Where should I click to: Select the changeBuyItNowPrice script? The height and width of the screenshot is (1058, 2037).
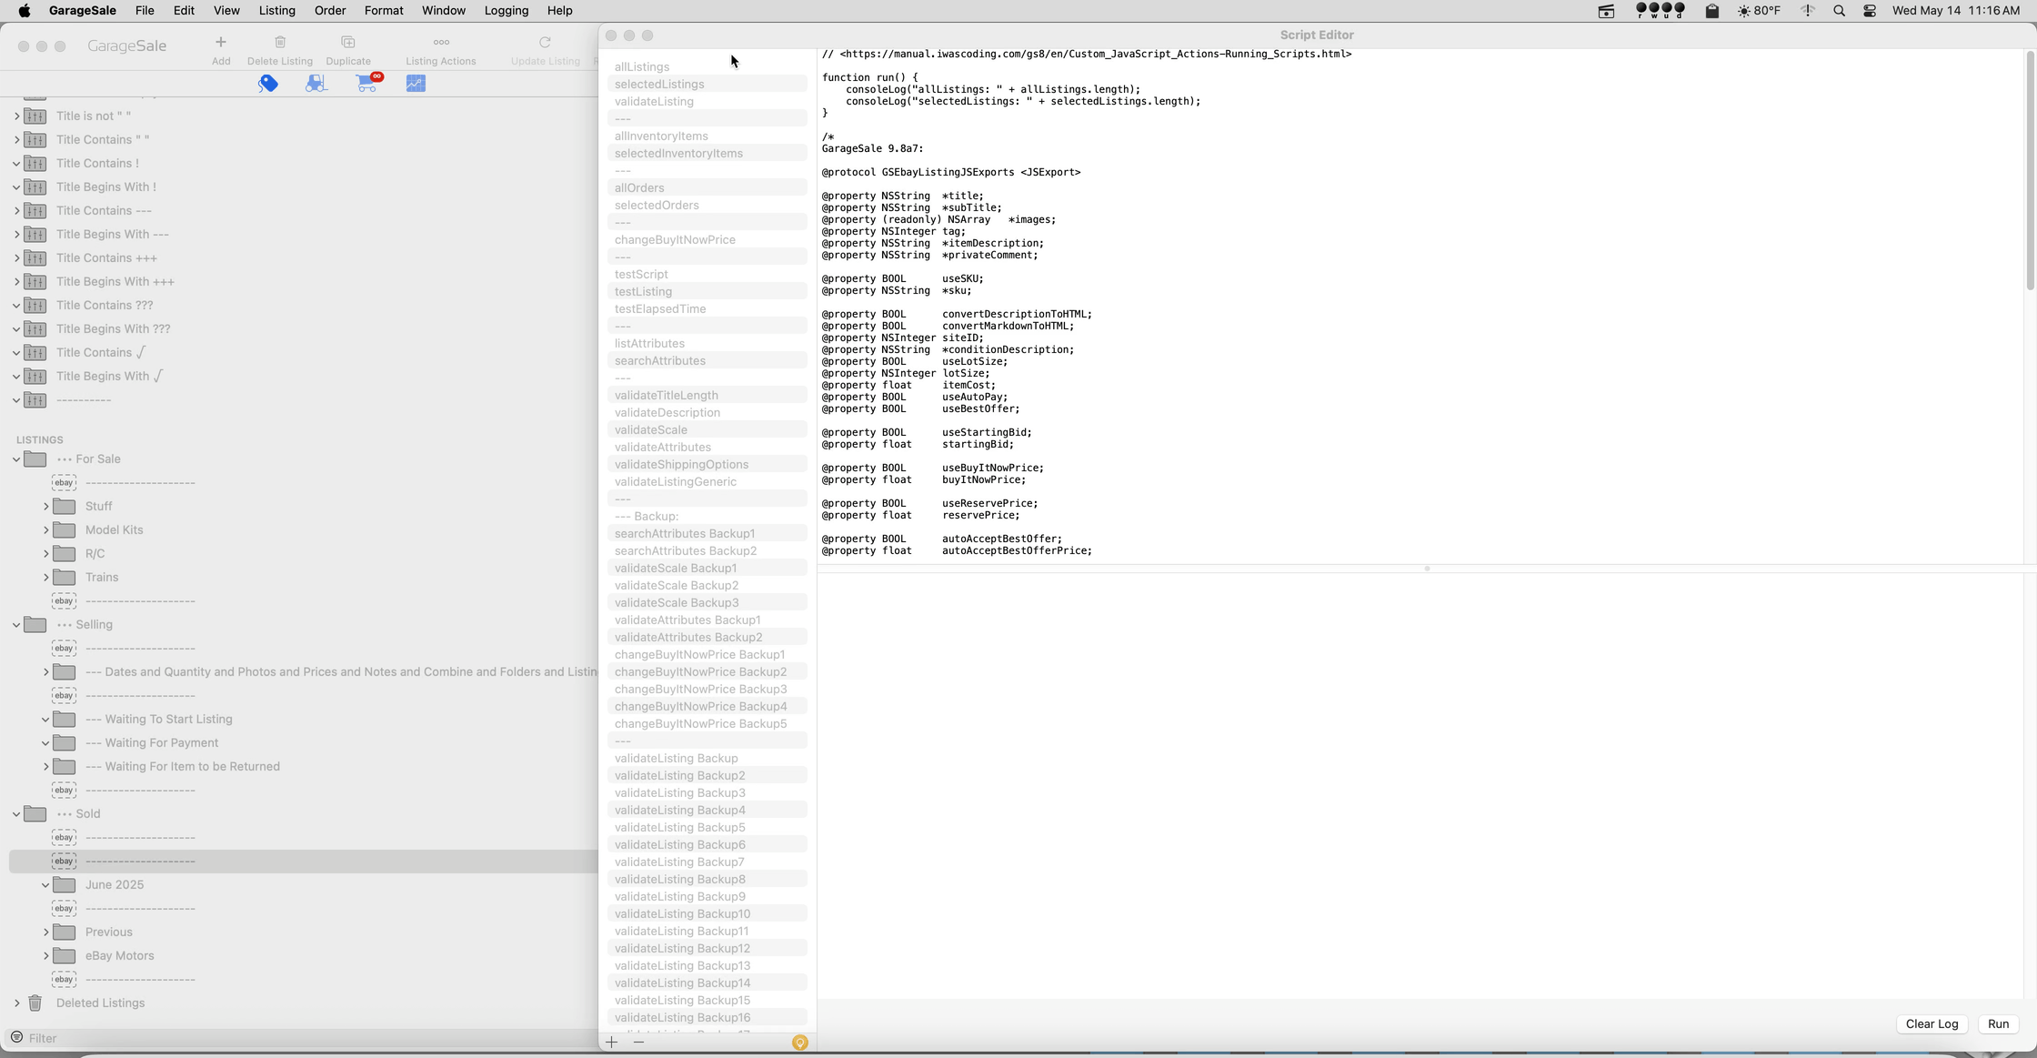pyautogui.click(x=707, y=239)
